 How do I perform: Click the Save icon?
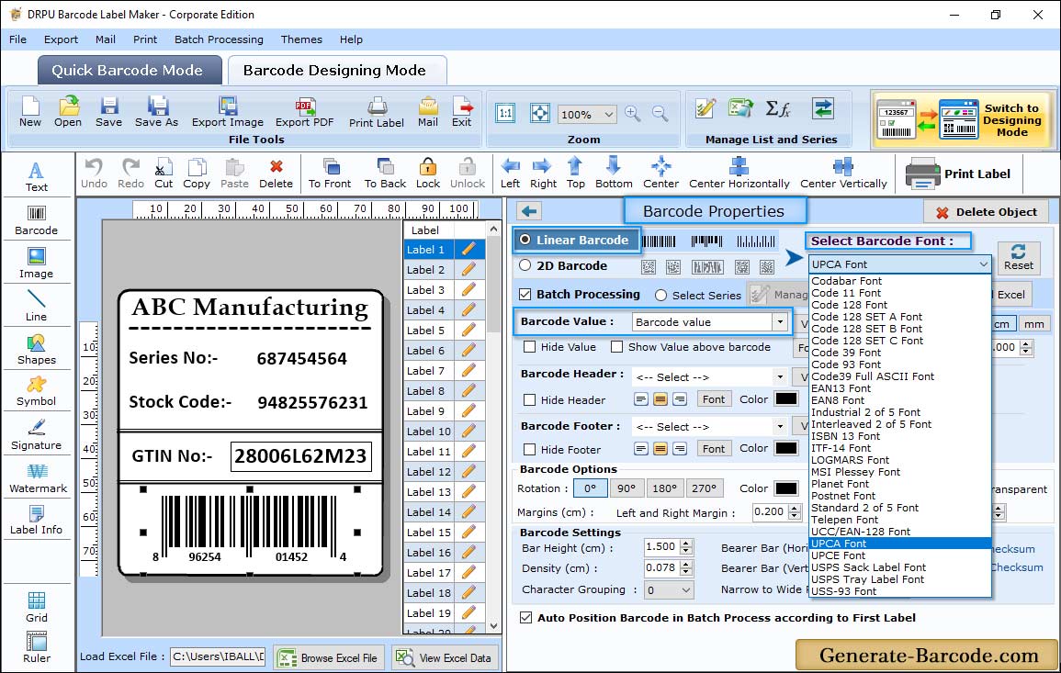[109, 112]
